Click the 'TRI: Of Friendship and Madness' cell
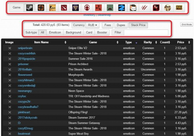Screen dimensions: 194x136 click(89, 96)
